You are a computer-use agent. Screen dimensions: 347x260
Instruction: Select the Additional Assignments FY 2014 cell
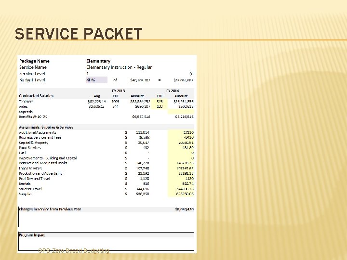click(x=181, y=132)
